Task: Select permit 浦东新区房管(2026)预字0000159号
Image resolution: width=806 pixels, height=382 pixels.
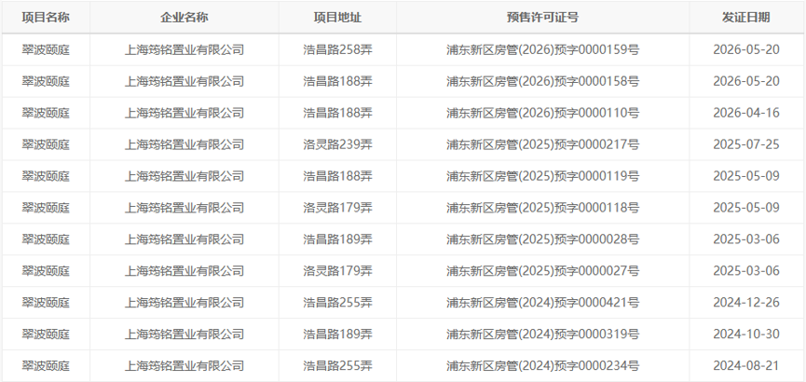Action: pos(542,50)
